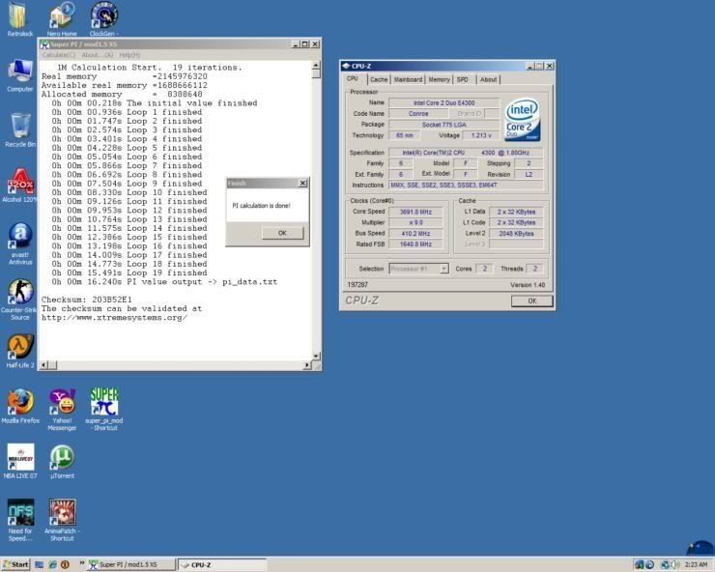Confirm OK in PI calculation done dialog
Image resolution: width=715 pixels, height=572 pixels.
(282, 233)
